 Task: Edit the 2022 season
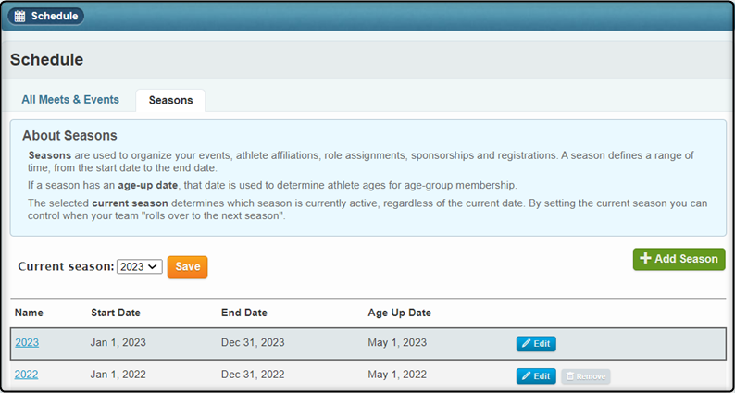(536, 376)
